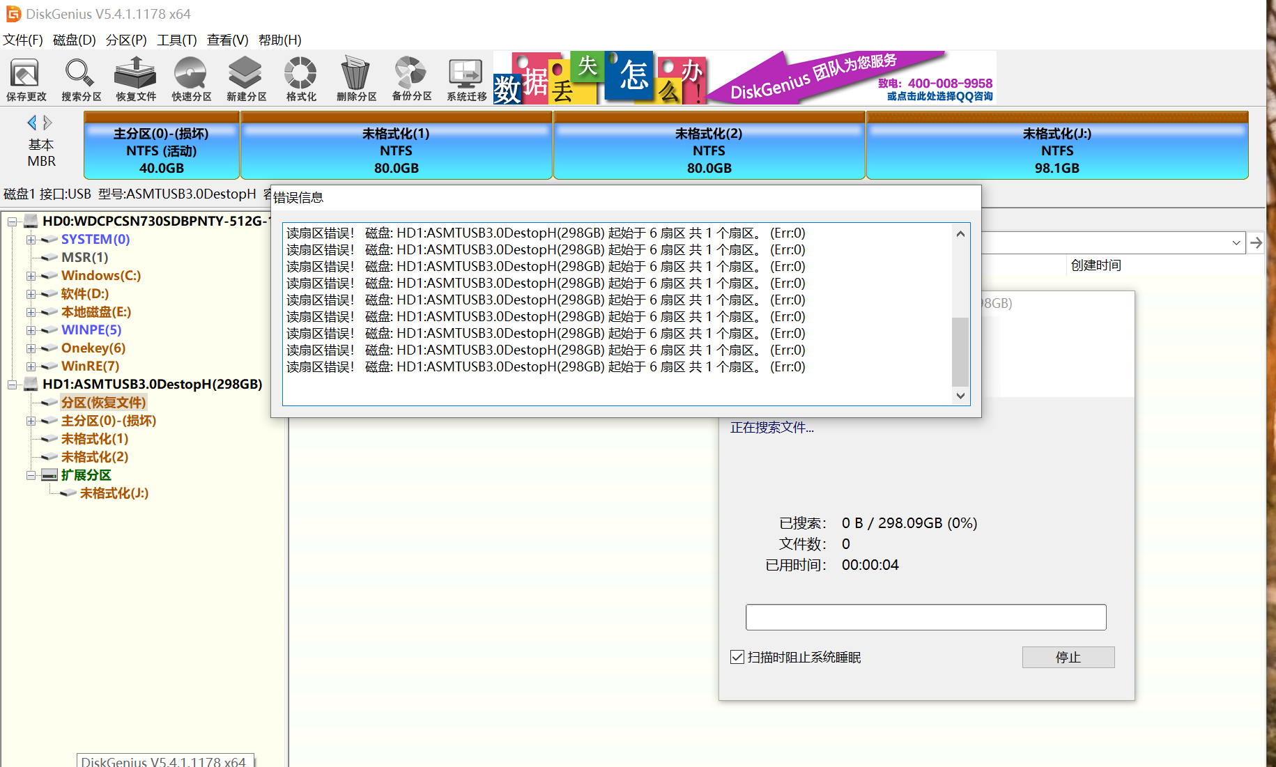Click the 本地磁盘(E:) partition icon
The width and height of the screenshot is (1276, 767).
point(49,311)
